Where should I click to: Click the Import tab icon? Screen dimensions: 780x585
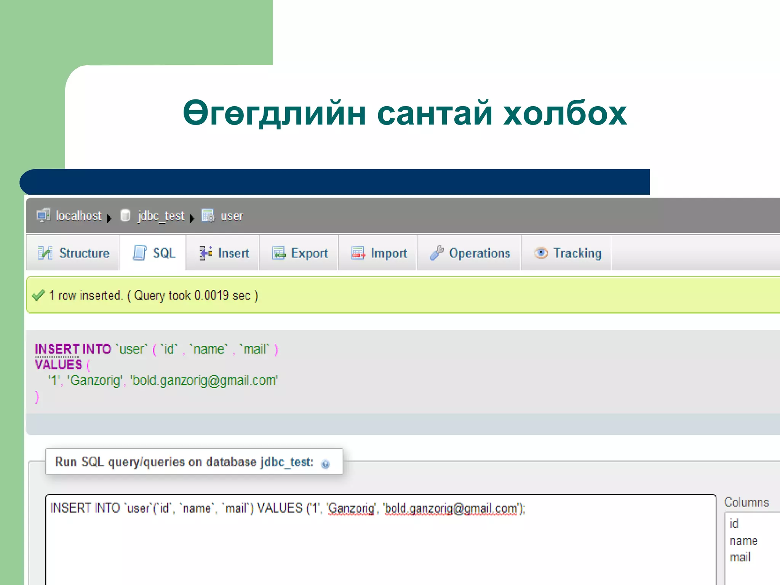[x=358, y=253]
